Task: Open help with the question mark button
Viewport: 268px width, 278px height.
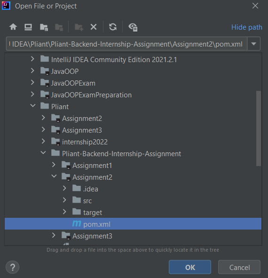Action: click(12, 267)
